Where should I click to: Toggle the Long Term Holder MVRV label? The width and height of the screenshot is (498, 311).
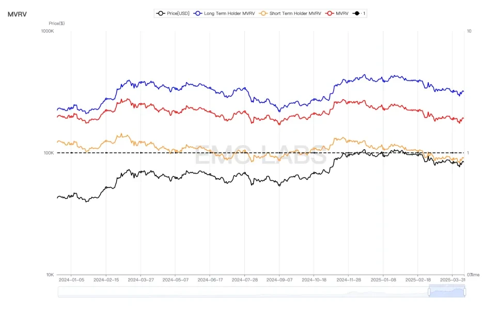pyautogui.click(x=224, y=13)
